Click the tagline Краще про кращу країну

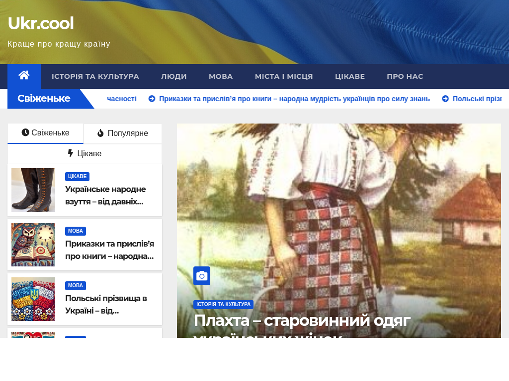(x=59, y=44)
